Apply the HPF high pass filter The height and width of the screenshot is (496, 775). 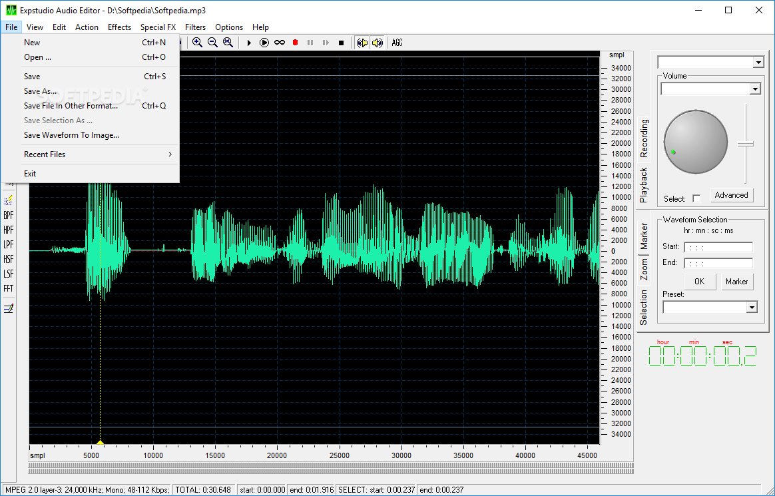[9, 230]
